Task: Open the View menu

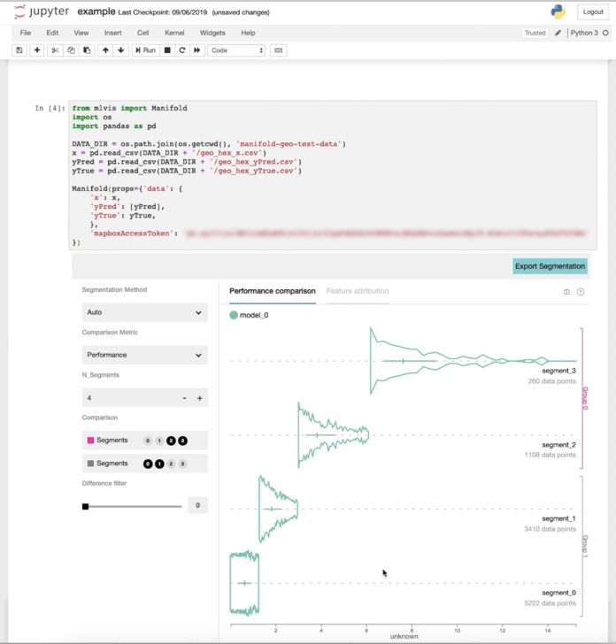Action: 81,33
